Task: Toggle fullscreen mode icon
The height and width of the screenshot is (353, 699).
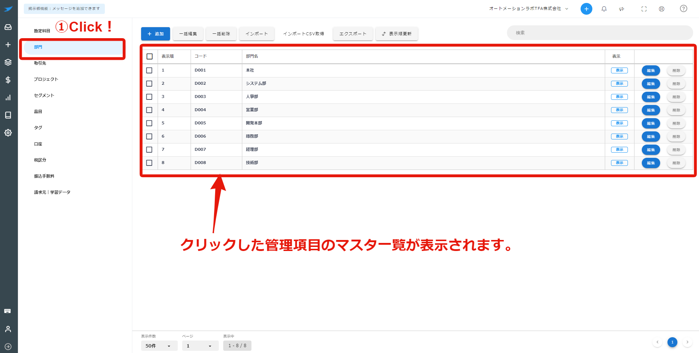Action: pos(644,9)
